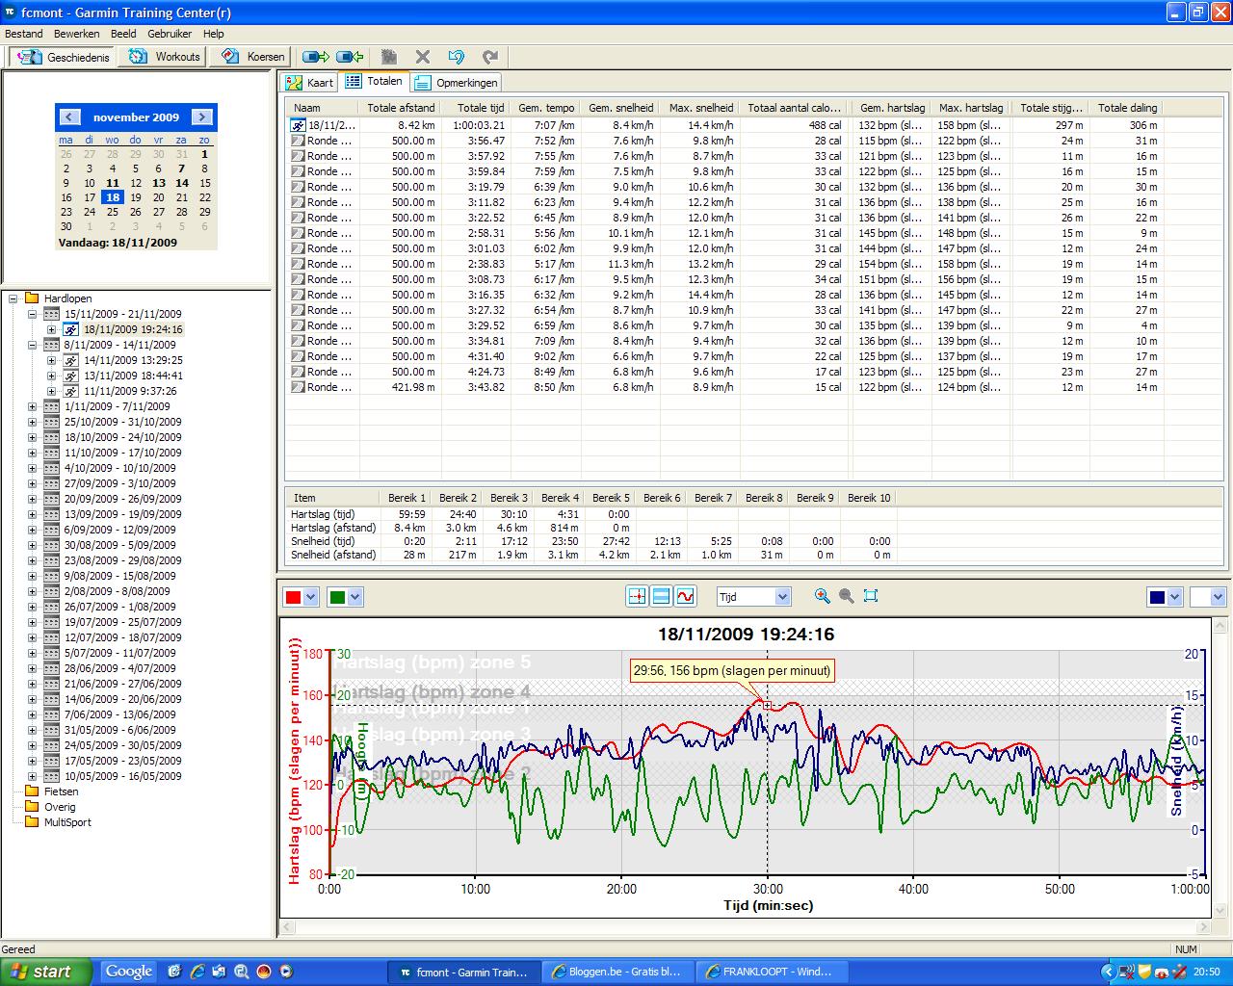Viewport: 1233px width, 986px height.
Task: Open Tijd x-axis dropdown
Action: pyautogui.click(x=782, y=597)
